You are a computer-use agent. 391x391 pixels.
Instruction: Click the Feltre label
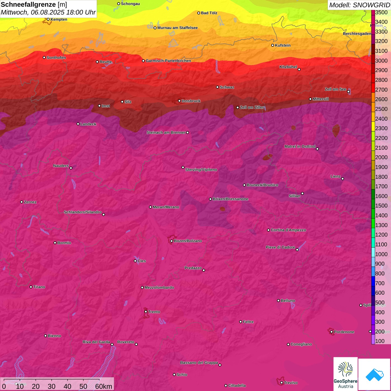click(248, 322)
